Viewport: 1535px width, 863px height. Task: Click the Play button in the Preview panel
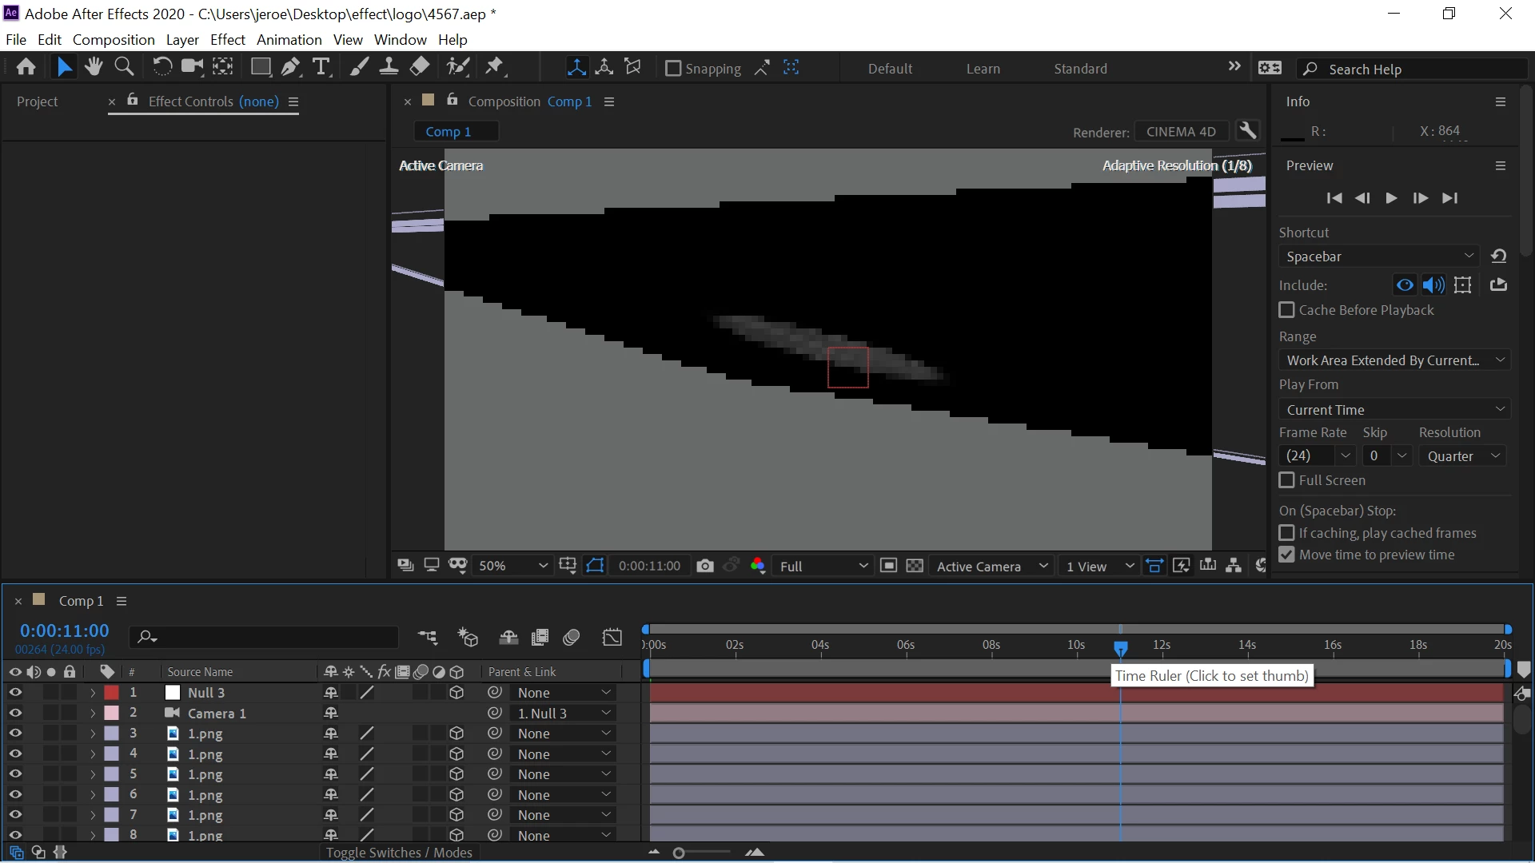1391,198
